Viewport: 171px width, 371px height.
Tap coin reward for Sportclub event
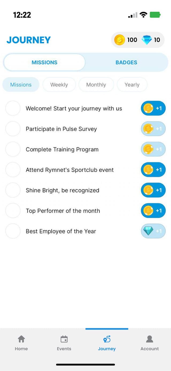(153, 170)
